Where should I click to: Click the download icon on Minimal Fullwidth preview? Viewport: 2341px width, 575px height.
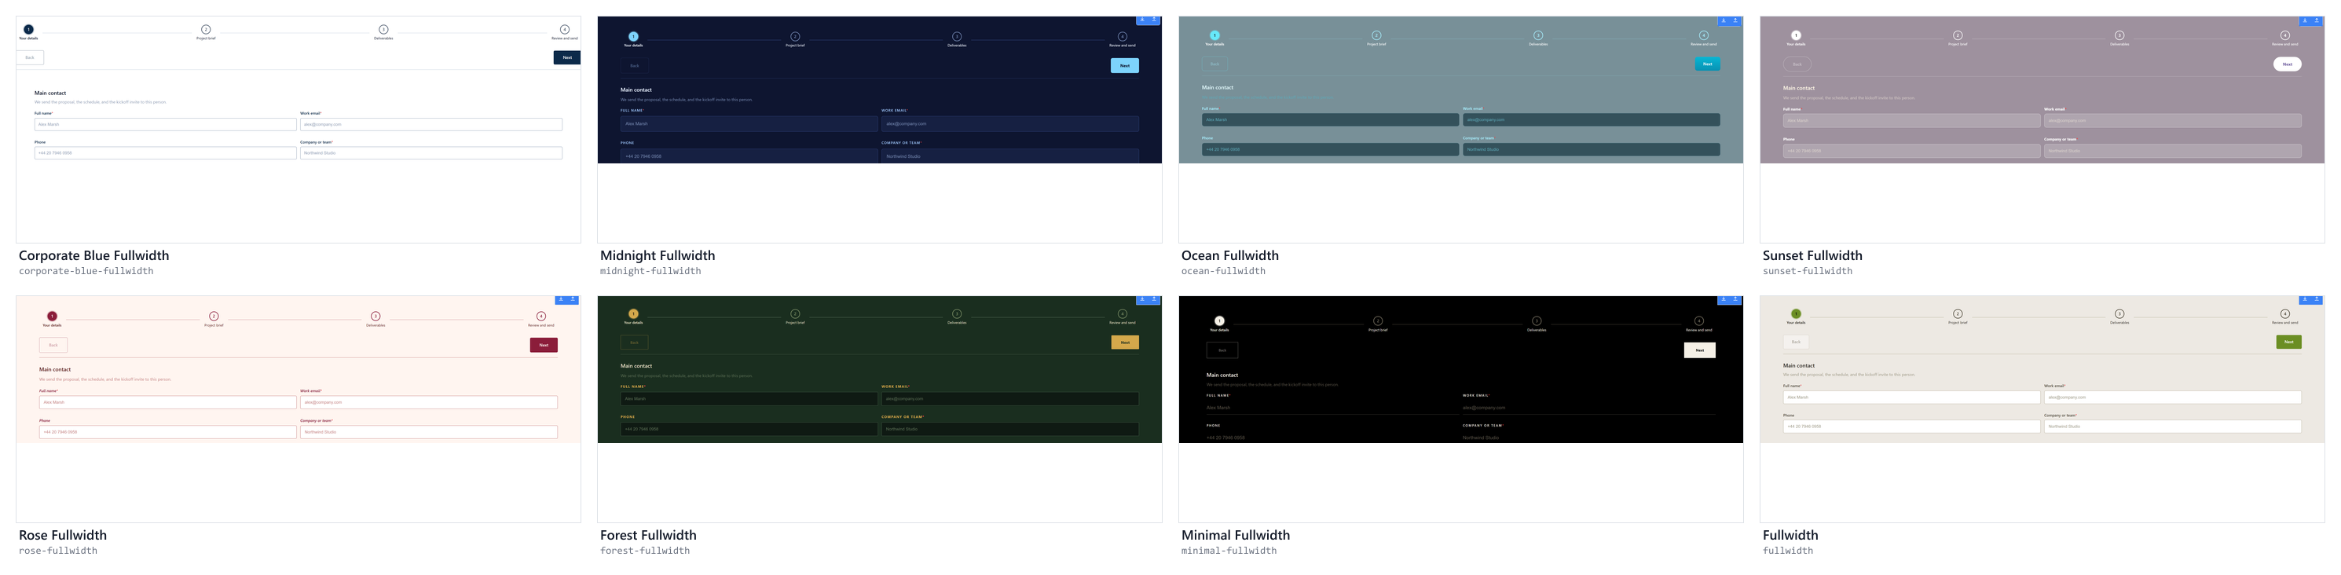[x=1724, y=300]
